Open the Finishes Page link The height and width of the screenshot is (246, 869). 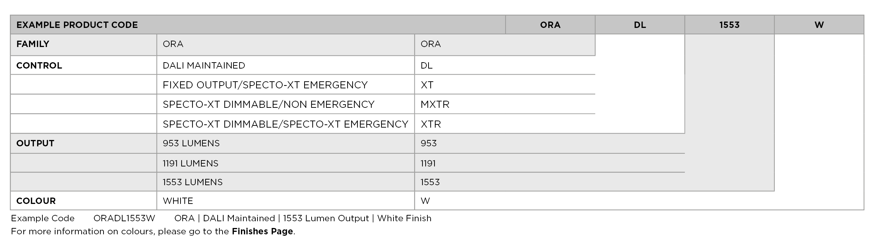tap(262, 232)
